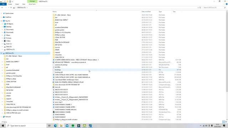Select Data (D:) drive in navigation pane
This screenshot has width=228, height=128.
click(x=9, y=47)
